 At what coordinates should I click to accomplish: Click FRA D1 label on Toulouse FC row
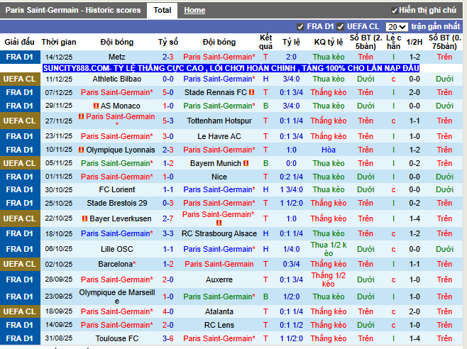[x=20, y=338]
